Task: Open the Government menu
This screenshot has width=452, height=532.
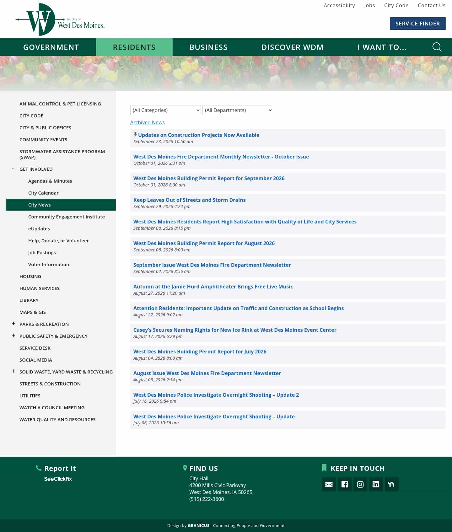Action: [x=51, y=47]
